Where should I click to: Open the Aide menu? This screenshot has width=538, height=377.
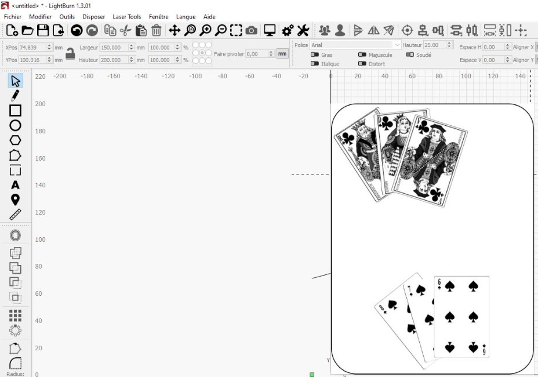coord(209,17)
